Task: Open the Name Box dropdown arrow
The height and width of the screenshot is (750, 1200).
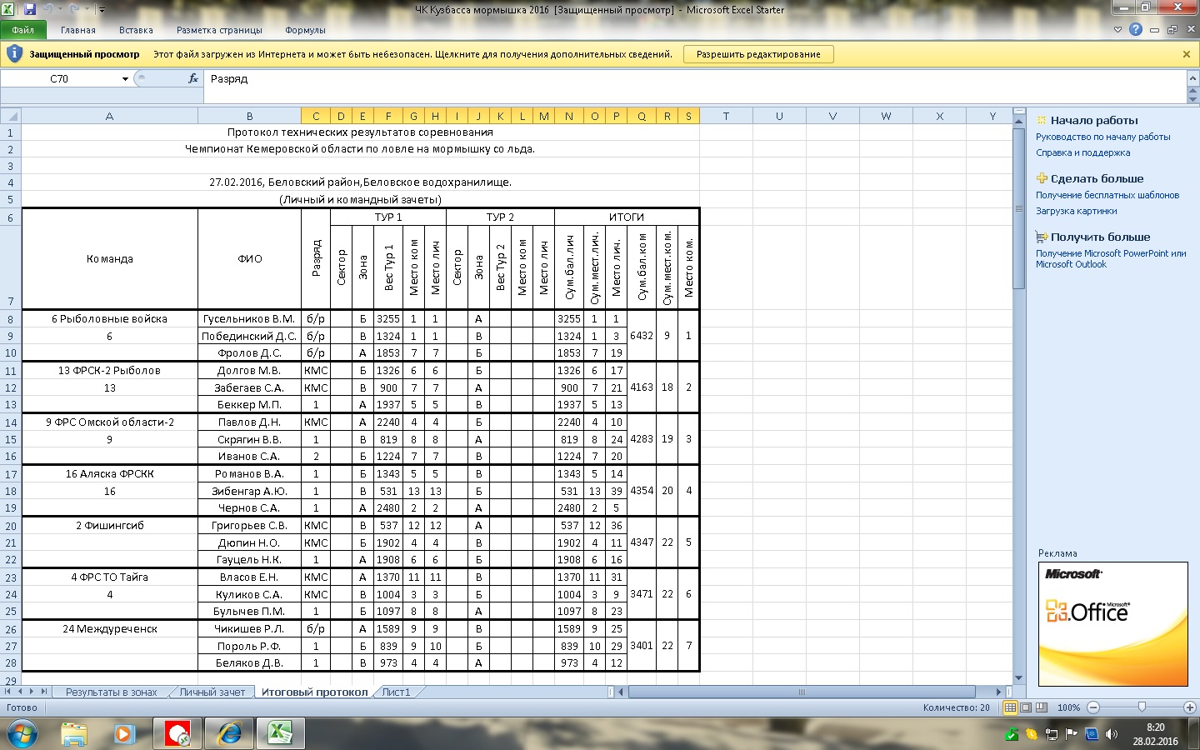Action: point(125,79)
